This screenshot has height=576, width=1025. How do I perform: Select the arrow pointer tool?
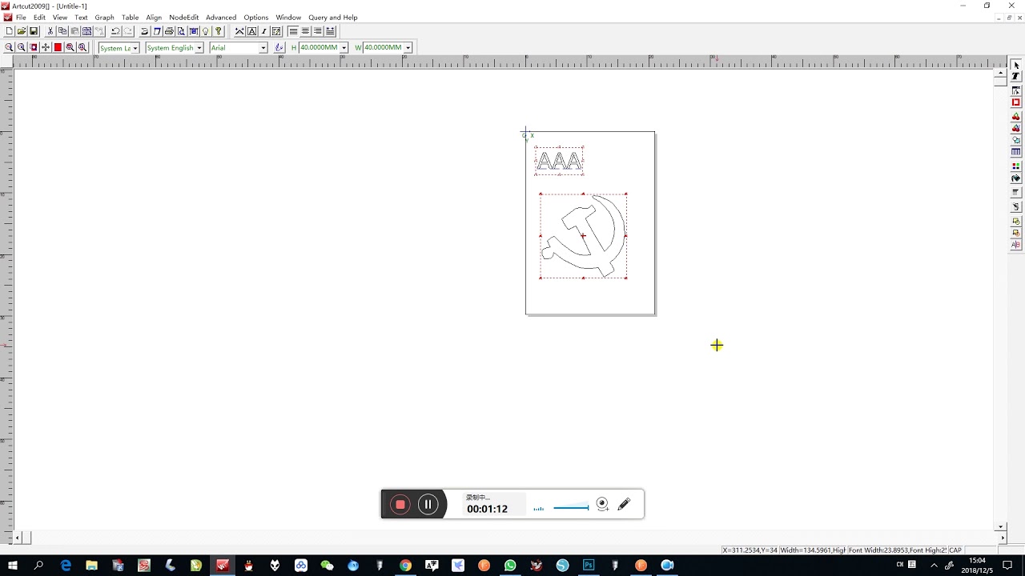pos(1016,65)
